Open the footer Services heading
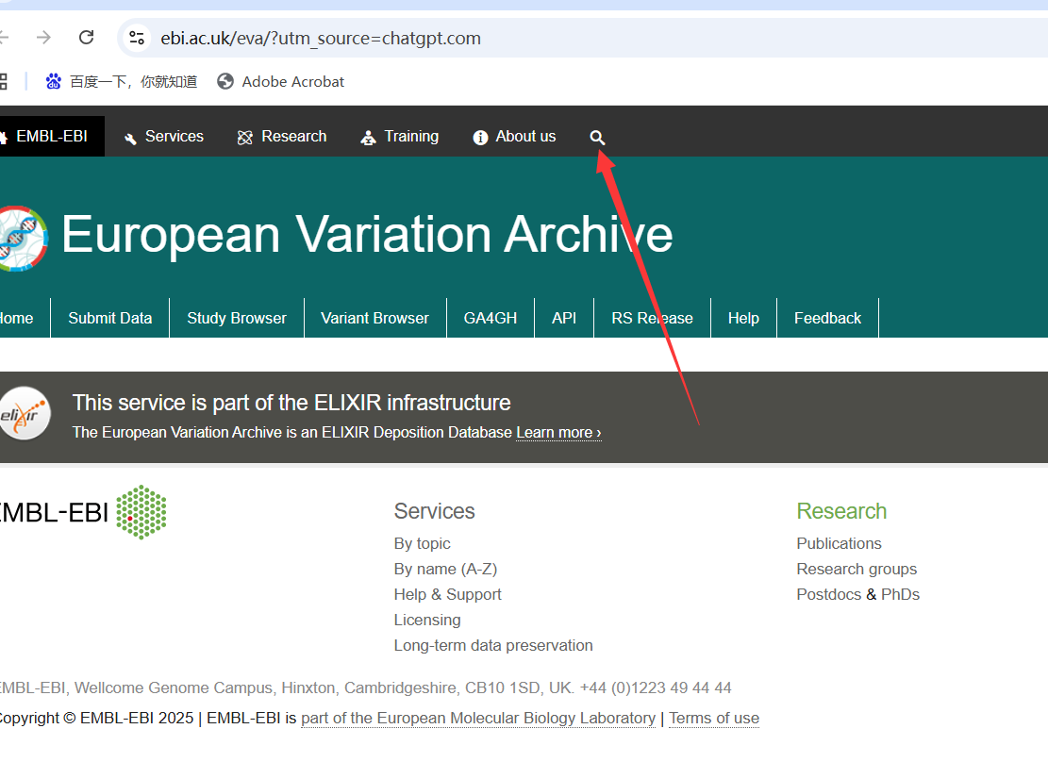 pos(435,511)
